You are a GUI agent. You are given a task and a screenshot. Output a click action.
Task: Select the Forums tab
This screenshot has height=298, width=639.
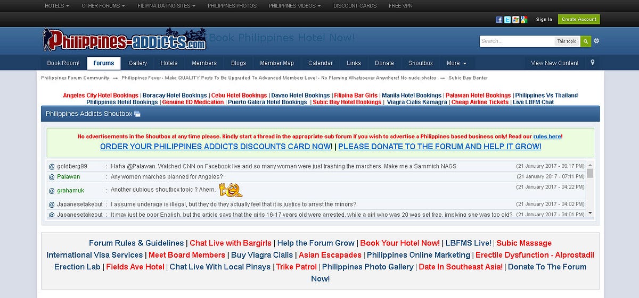104,63
